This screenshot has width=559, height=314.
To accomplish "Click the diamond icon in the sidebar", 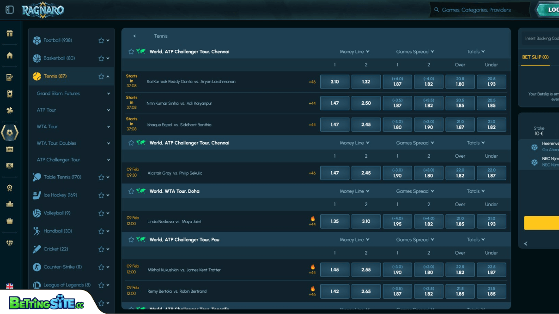I will pos(9,243).
